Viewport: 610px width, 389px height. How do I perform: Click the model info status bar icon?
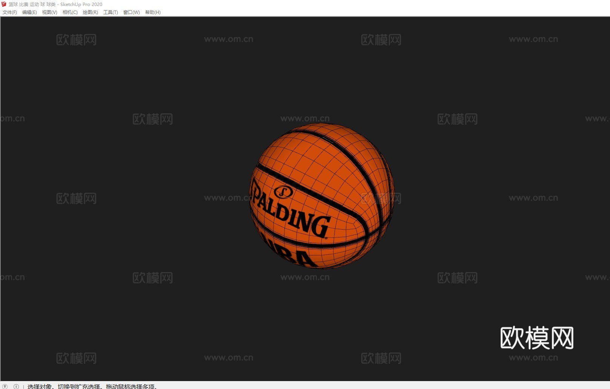coord(16,386)
